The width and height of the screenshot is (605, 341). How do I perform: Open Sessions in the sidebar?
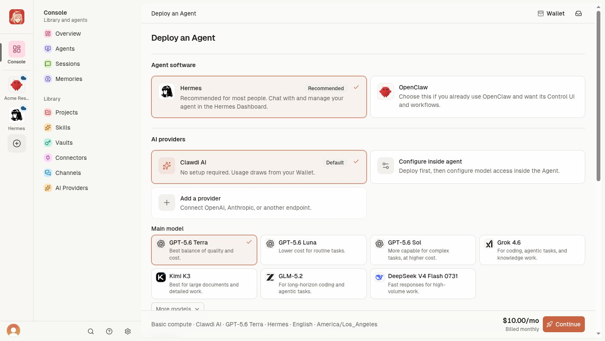click(87, 64)
